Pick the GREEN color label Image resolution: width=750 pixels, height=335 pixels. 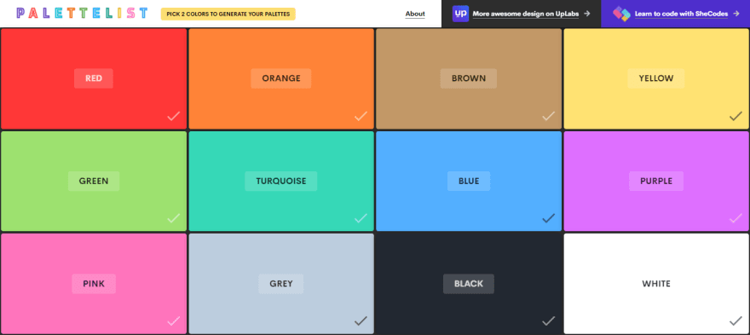point(94,181)
